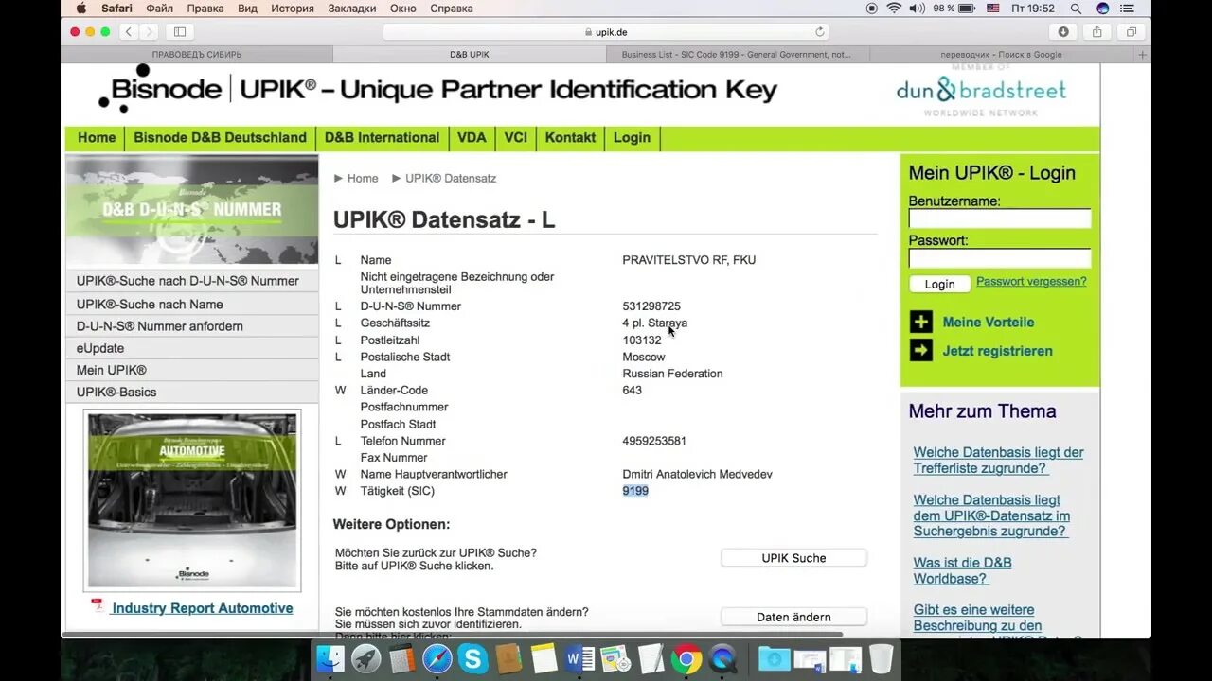1212x681 pixels.
Task: Open the Share button in Safari toolbar
Action: click(1096, 31)
